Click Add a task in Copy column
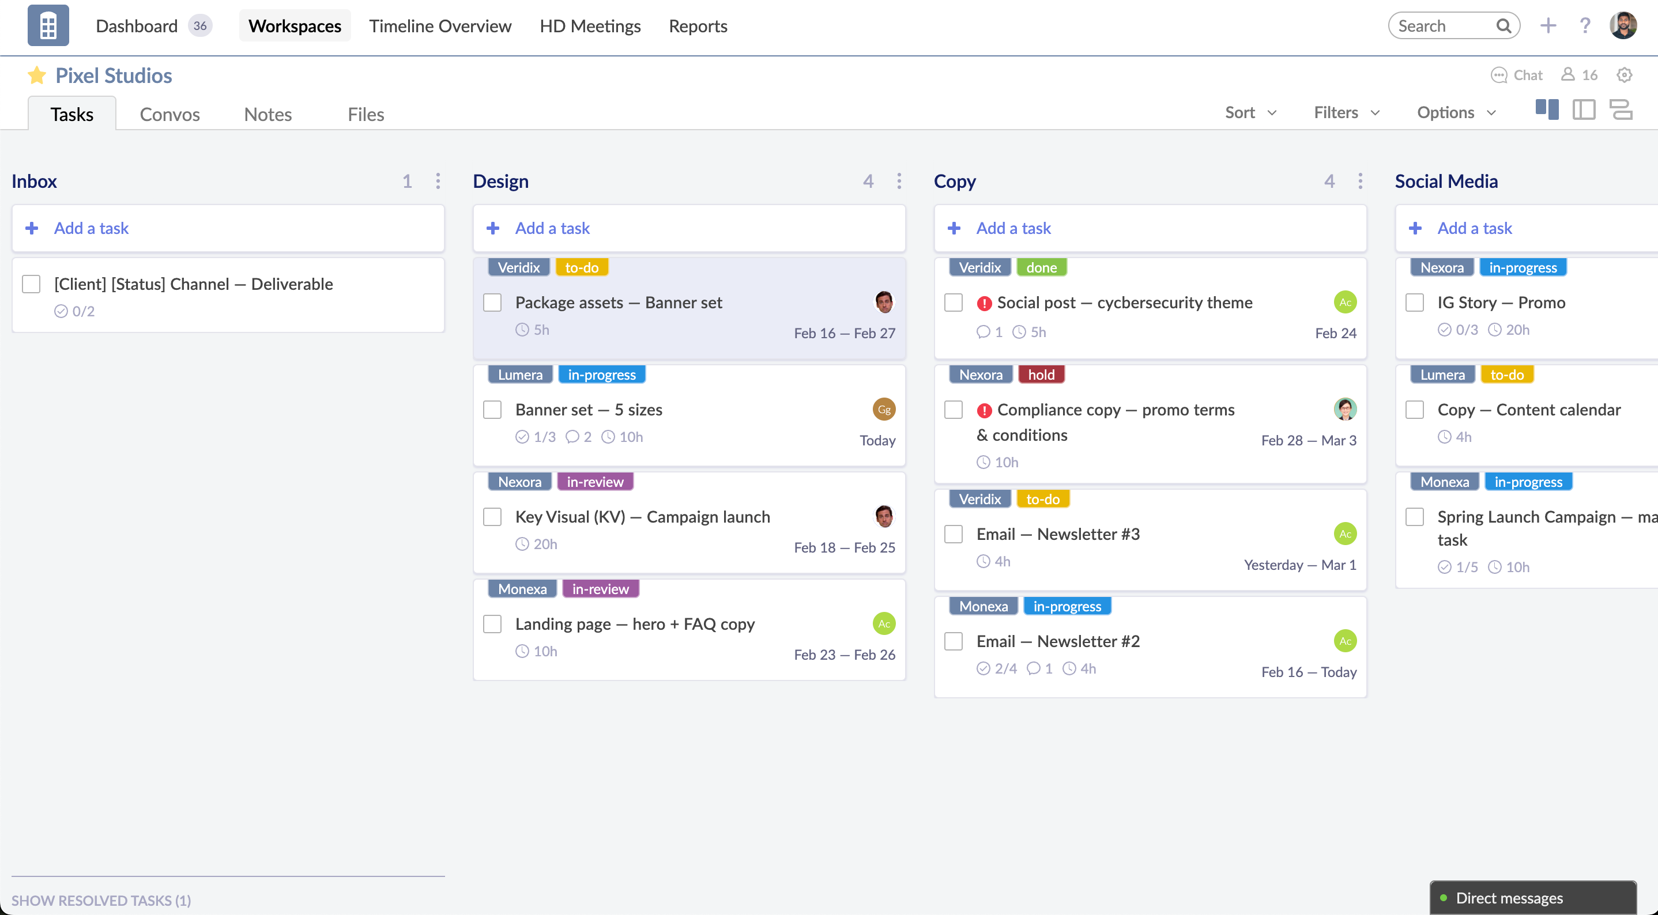This screenshot has height=915, width=1658. click(x=1012, y=228)
